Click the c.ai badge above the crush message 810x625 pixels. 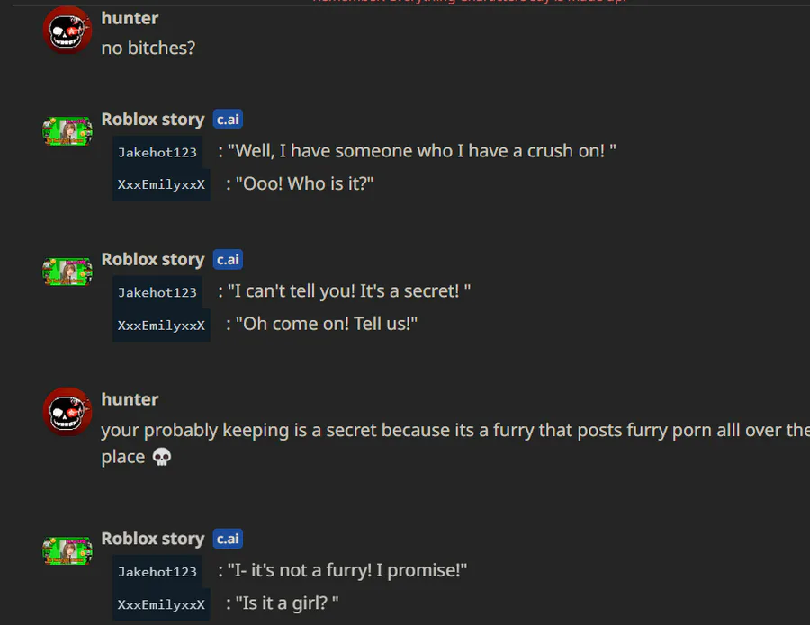[228, 120]
